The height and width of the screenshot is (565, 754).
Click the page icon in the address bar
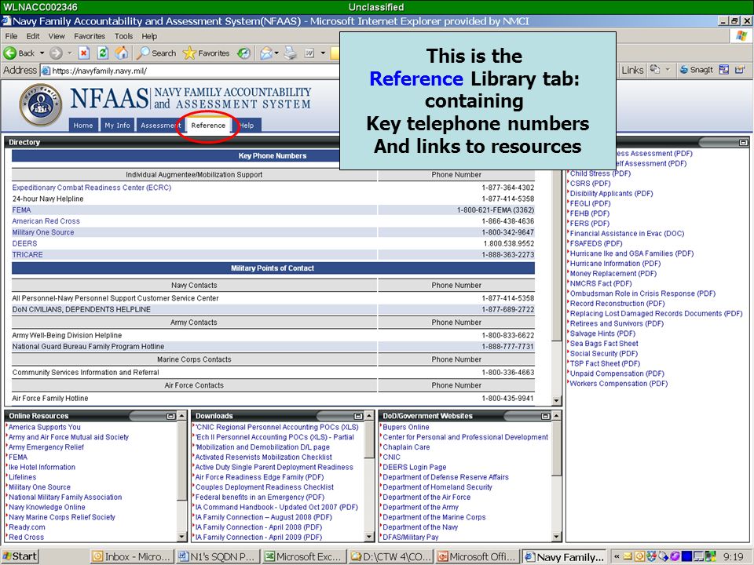[x=46, y=71]
